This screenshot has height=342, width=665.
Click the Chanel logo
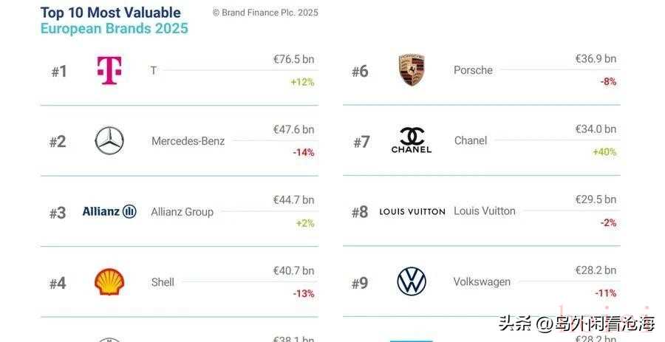(412, 140)
